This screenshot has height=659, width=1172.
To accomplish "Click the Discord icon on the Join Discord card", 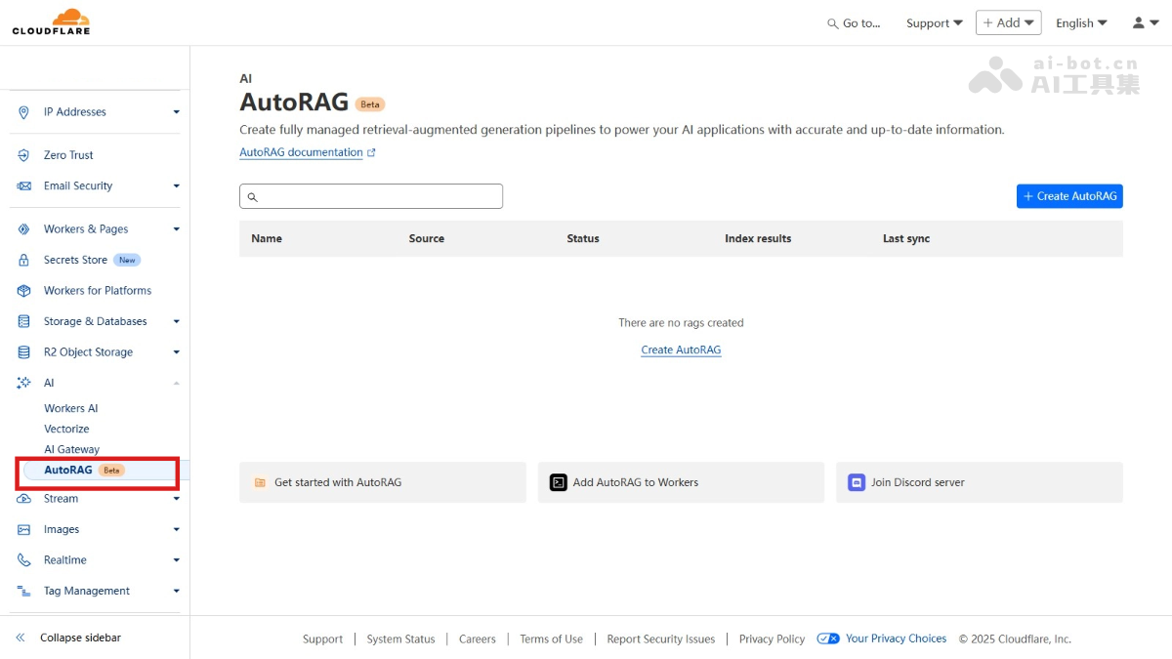I will click(x=857, y=481).
